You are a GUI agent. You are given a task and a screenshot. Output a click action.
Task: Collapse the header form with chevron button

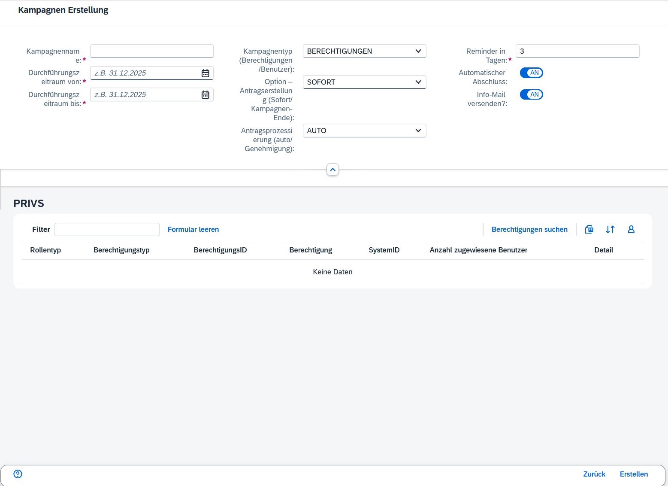click(332, 170)
